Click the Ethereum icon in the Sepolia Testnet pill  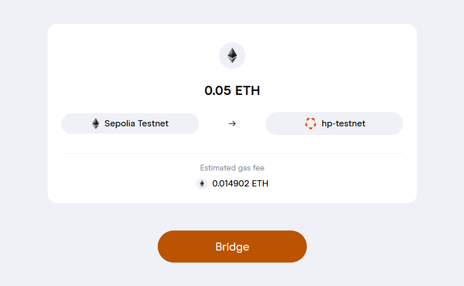tap(96, 124)
